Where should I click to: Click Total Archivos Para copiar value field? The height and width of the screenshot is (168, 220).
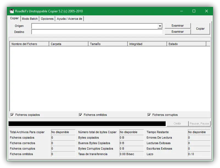point(63,132)
